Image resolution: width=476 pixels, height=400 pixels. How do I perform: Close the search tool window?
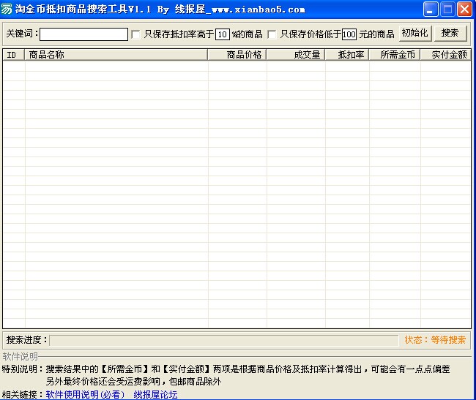[x=464, y=10]
